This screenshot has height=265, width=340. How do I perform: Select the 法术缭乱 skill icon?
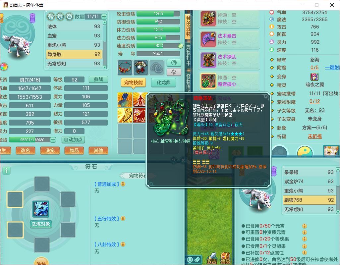point(208,60)
